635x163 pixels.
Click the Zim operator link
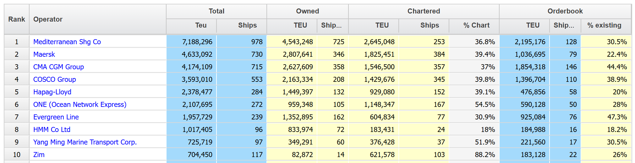39,155
